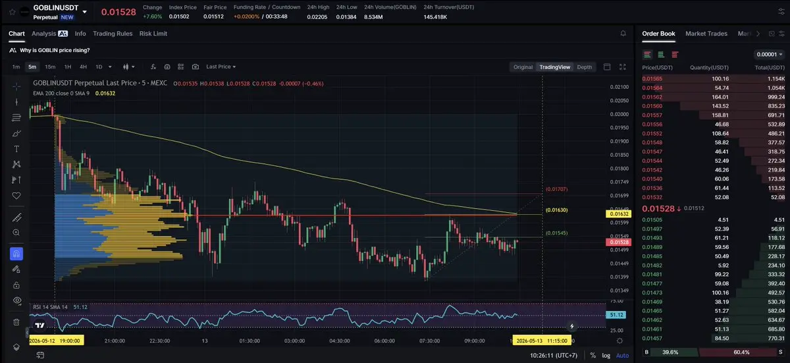Image resolution: width=790 pixels, height=363 pixels.
Task: Open the object tree layers icon
Action: pyautogui.click(x=16, y=347)
